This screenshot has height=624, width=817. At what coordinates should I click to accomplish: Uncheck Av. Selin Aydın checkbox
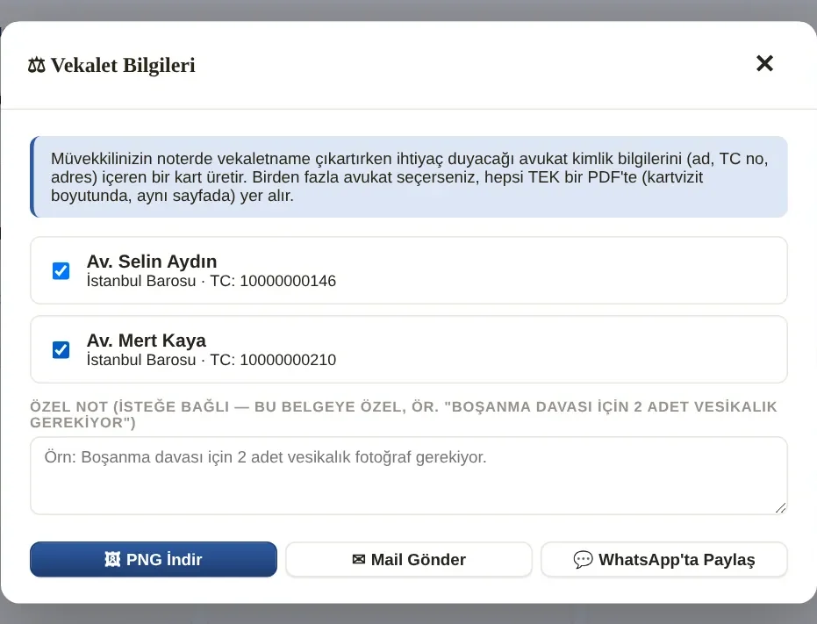(61, 270)
